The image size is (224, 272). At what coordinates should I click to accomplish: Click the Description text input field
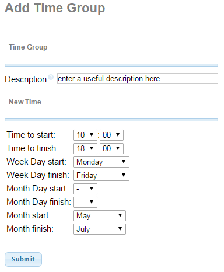[138, 79]
